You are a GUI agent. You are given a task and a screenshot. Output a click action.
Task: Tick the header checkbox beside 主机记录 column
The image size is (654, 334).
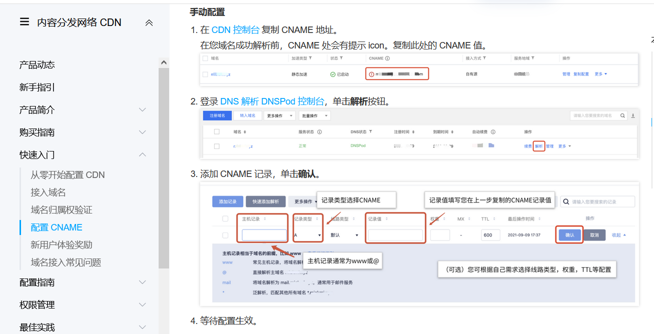coord(225,218)
